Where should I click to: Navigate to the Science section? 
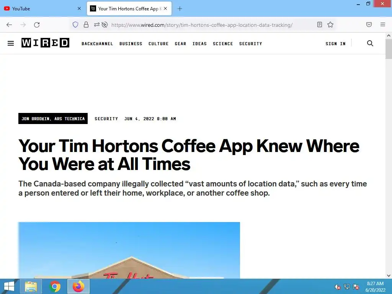(223, 44)
